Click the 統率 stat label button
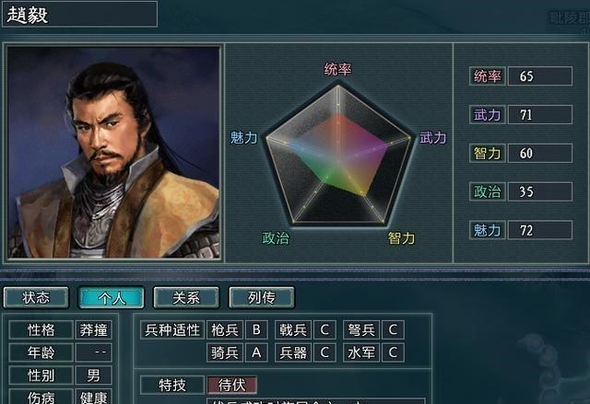Image resolution: width=590 pixels, height=404 pixels. 488,76
